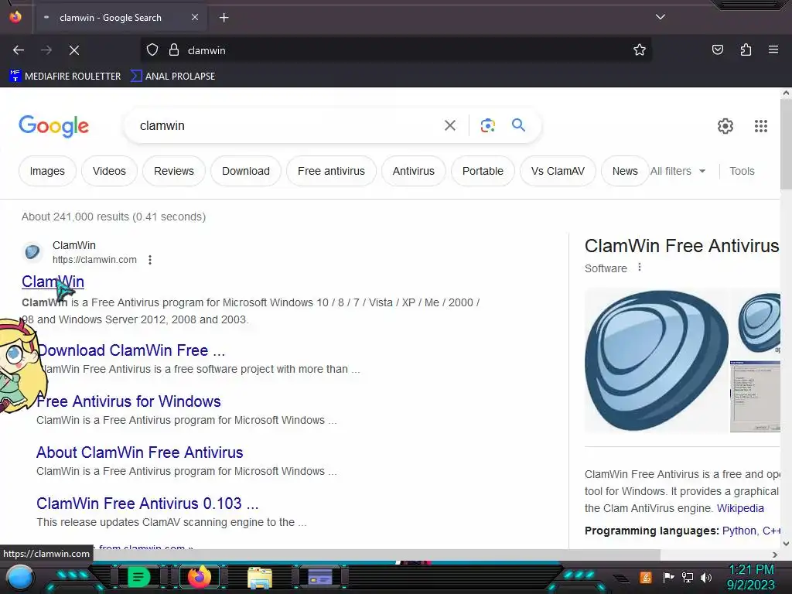Open knowledge panel more options dots
The height and width of the screenshot is (594, 792).
pyautogui.click(x=640, y=267)
